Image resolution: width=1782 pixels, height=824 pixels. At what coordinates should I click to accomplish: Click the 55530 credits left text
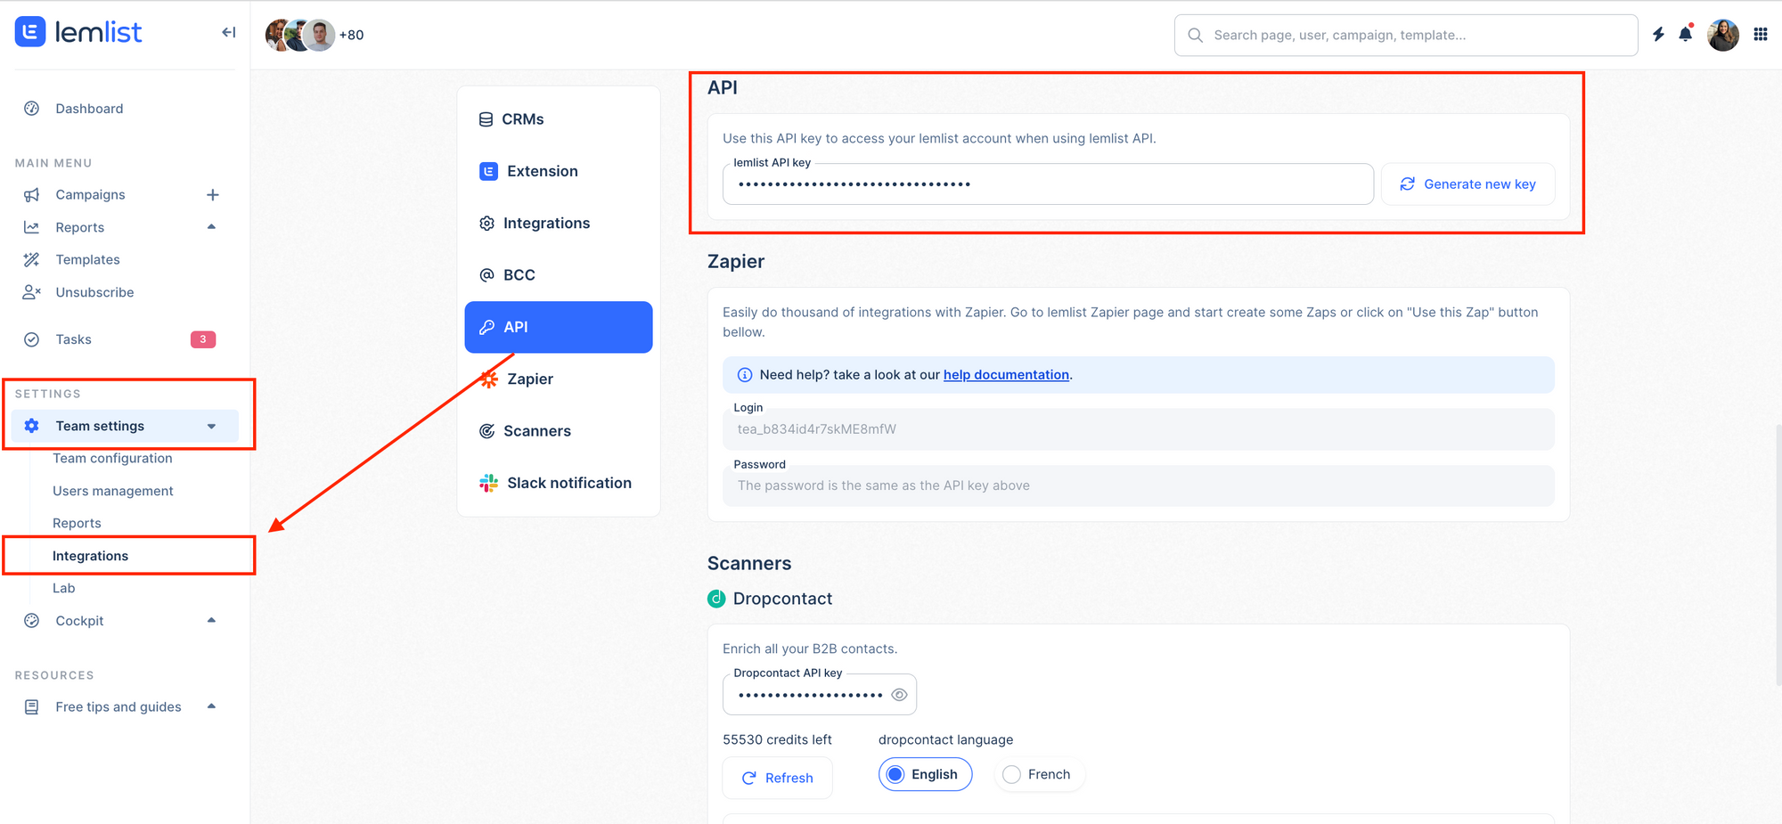777,739
